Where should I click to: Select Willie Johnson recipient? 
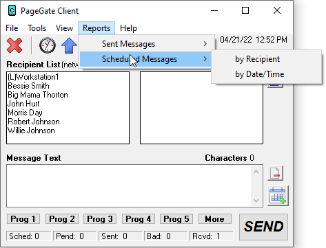[x=31, y=131]
